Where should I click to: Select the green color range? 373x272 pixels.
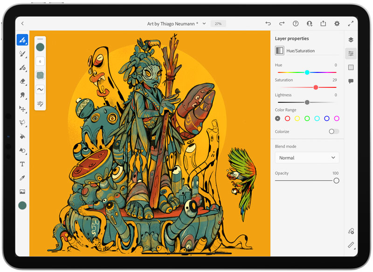click(307, 118)
